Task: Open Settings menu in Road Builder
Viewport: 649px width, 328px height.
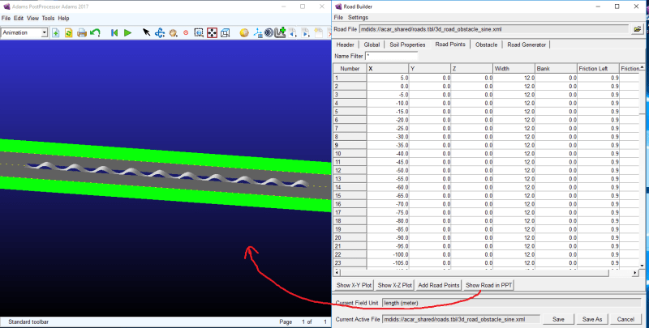Action: pos(358,17)
